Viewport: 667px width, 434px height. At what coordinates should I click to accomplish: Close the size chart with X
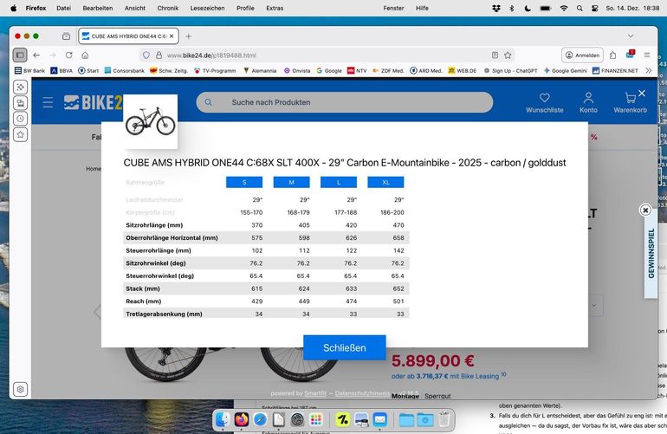[642, 93]
